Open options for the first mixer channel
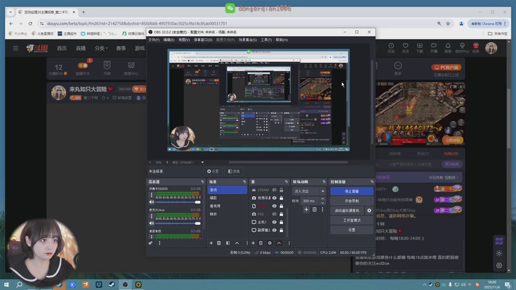Screen dimensions: 516x290 (x=152, y=195)
